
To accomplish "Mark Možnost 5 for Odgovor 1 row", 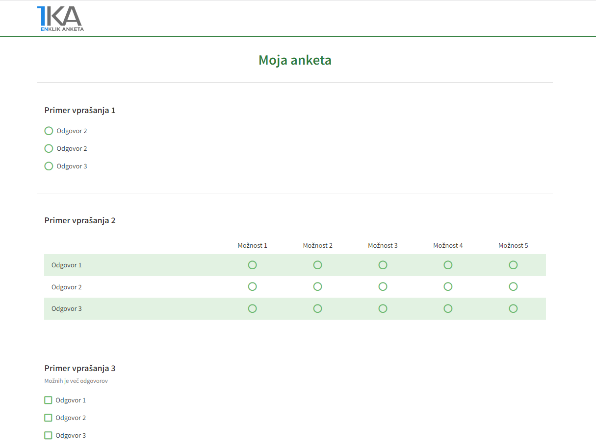I will pos(513,265).
